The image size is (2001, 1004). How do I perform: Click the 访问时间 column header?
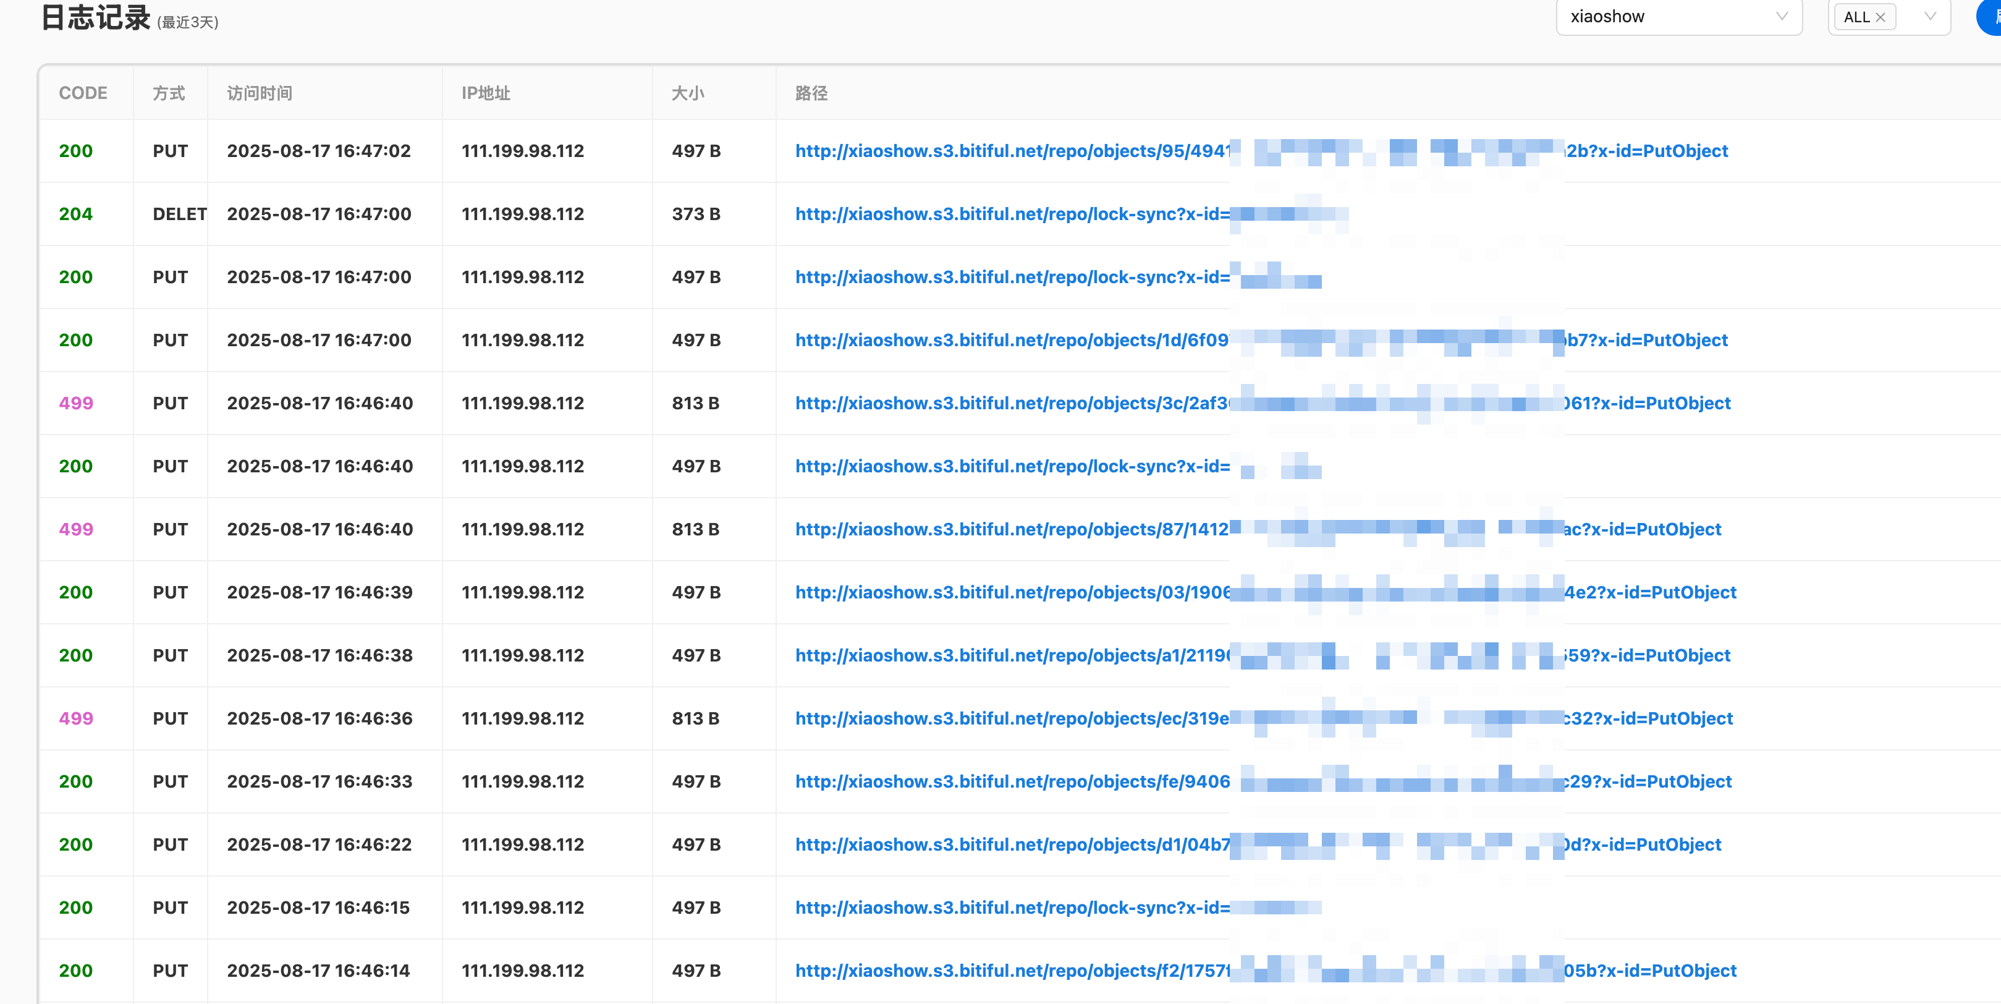point(260,93)
